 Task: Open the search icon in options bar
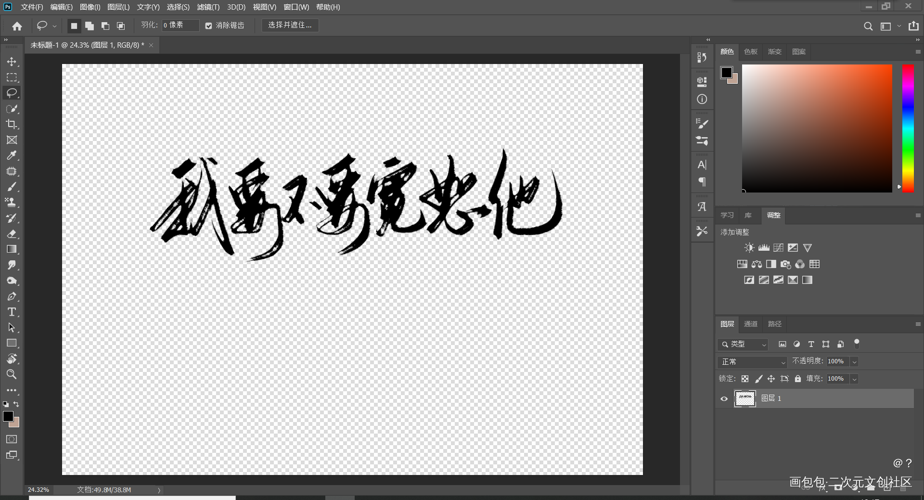coord(868,26)
